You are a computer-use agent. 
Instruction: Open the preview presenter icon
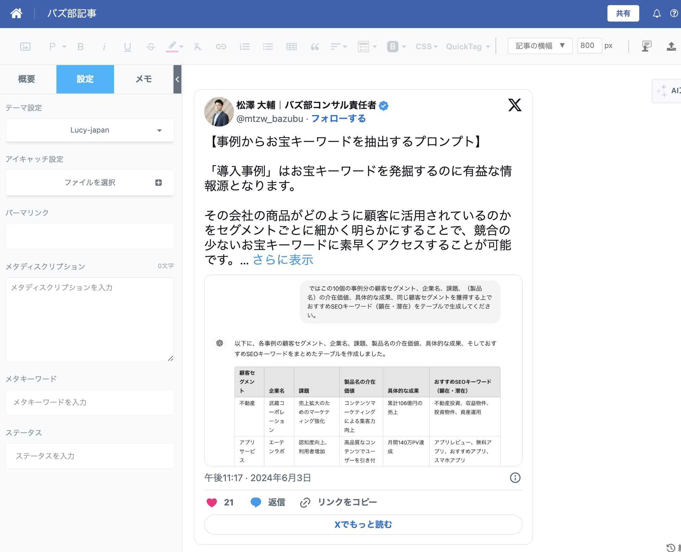click(x=646, y=46)
